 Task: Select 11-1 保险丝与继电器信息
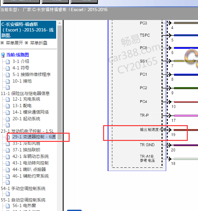click(25, 93)
